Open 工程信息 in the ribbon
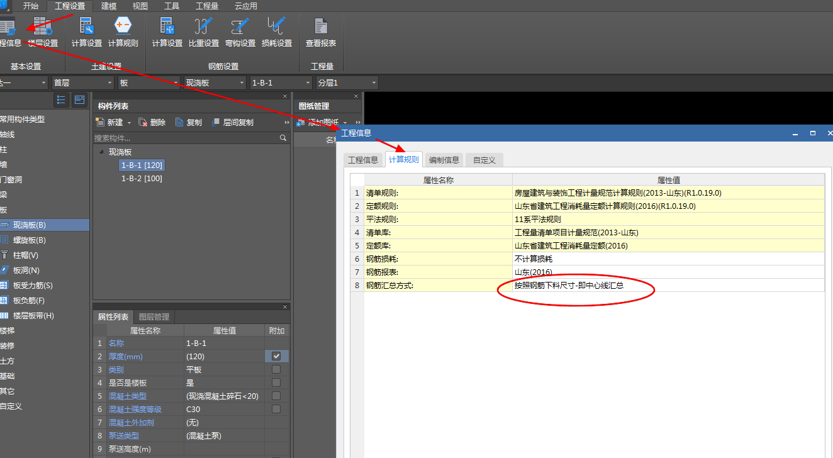Screen dimensions: 833x458 click(9, 33)
